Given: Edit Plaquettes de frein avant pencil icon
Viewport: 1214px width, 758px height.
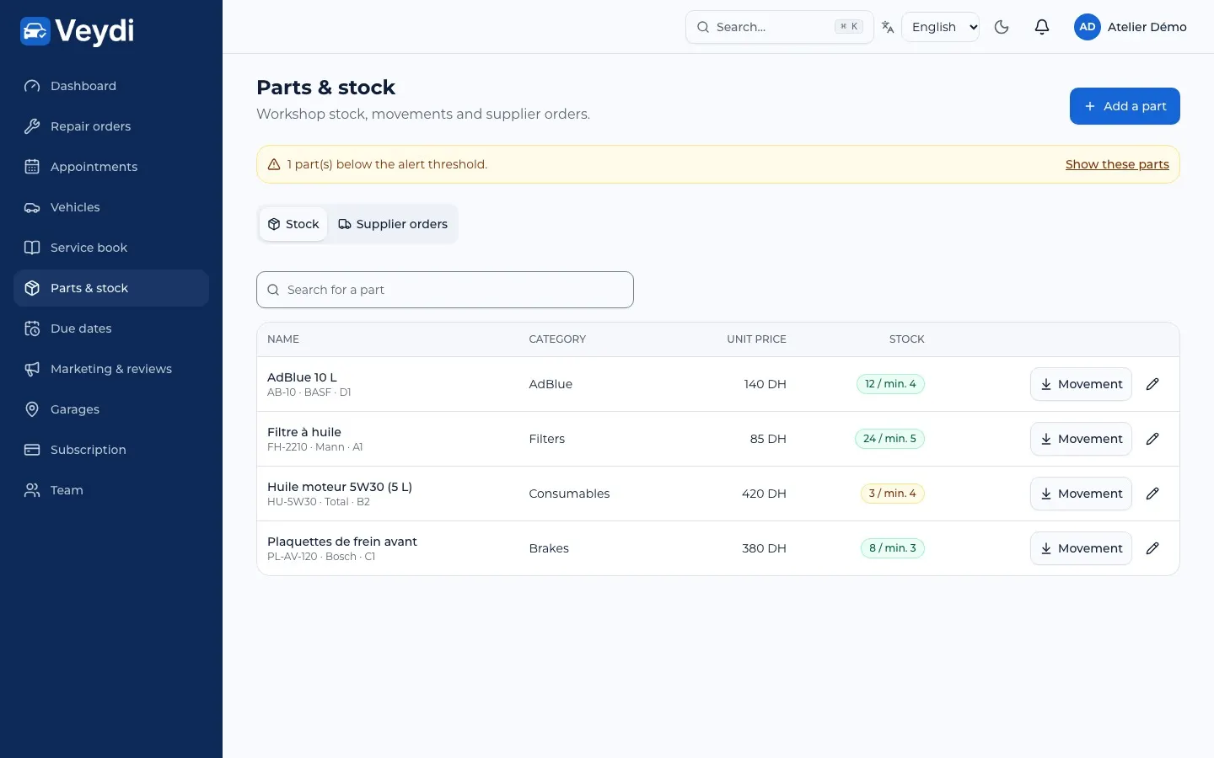Looking at the screenshot, I should 1152,548.
